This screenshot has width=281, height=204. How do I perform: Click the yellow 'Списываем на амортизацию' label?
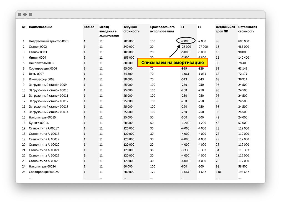point(173,63)
